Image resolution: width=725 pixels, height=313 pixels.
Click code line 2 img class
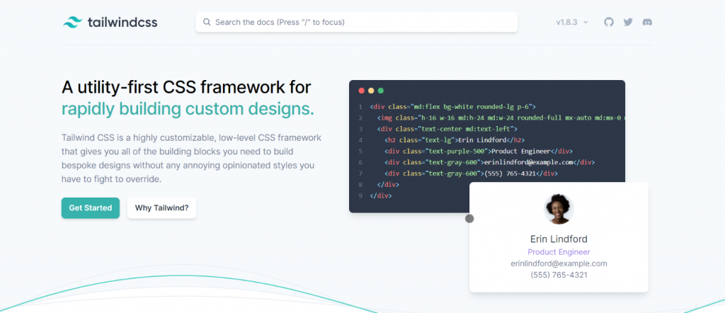click(x=501, y=118)
